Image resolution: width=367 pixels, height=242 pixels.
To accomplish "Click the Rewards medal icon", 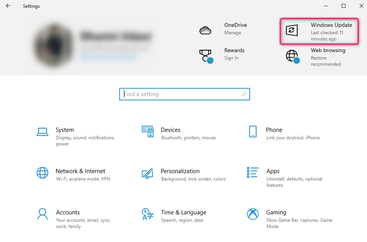I will (205, 56).
